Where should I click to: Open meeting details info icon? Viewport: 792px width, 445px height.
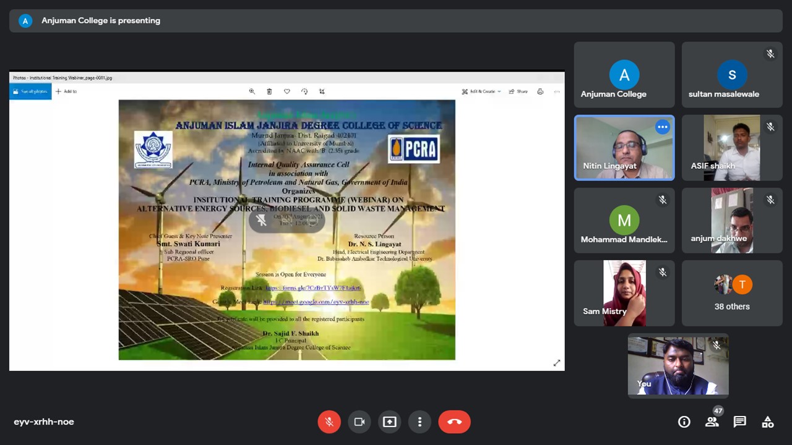[x=684, y=422]
